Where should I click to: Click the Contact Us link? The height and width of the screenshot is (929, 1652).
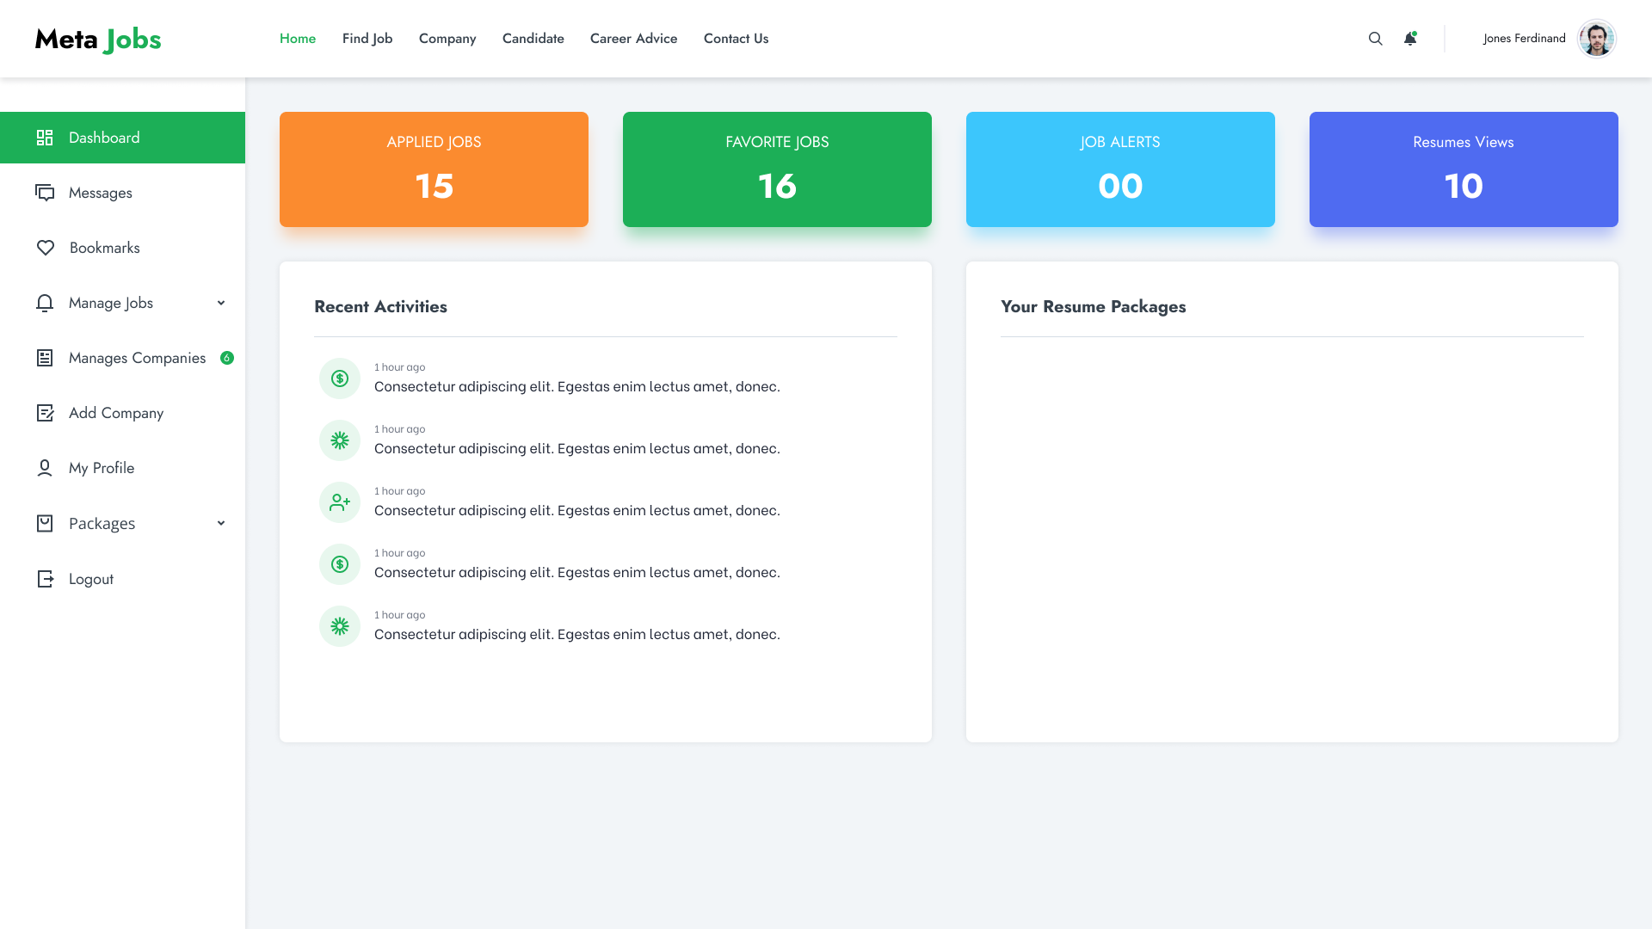coord(736,39)
